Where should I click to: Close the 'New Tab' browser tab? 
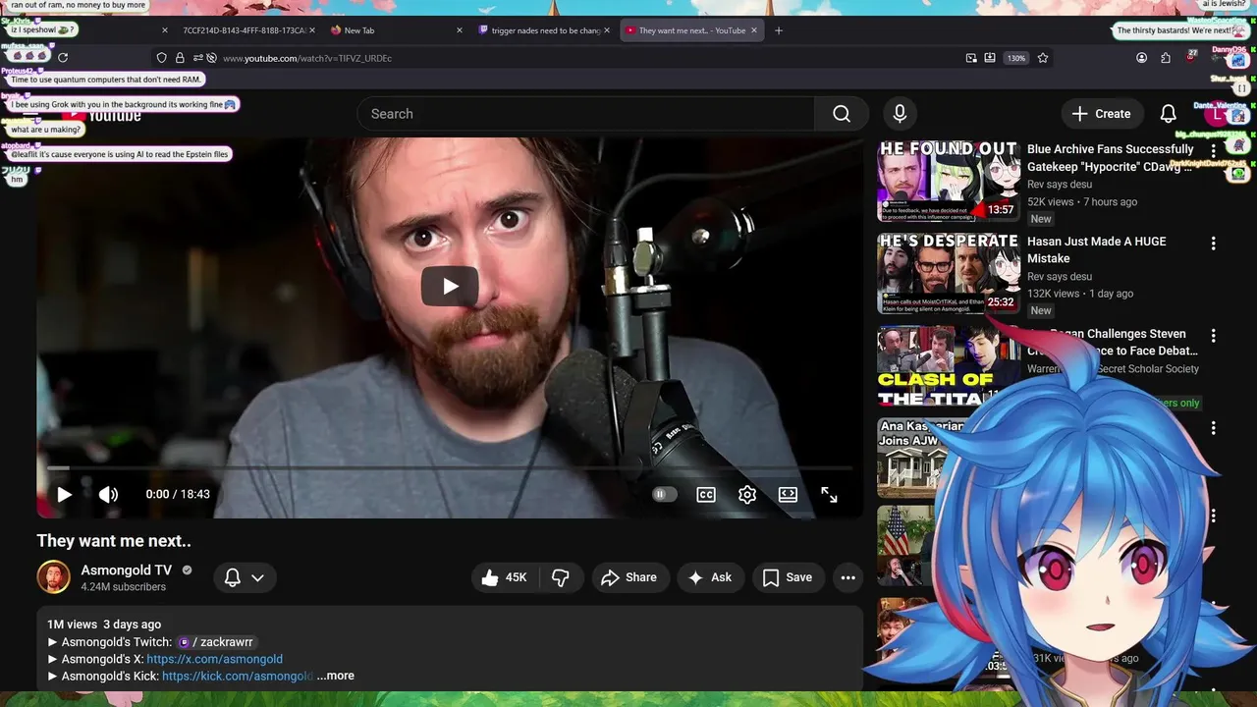tap(460, 30)
